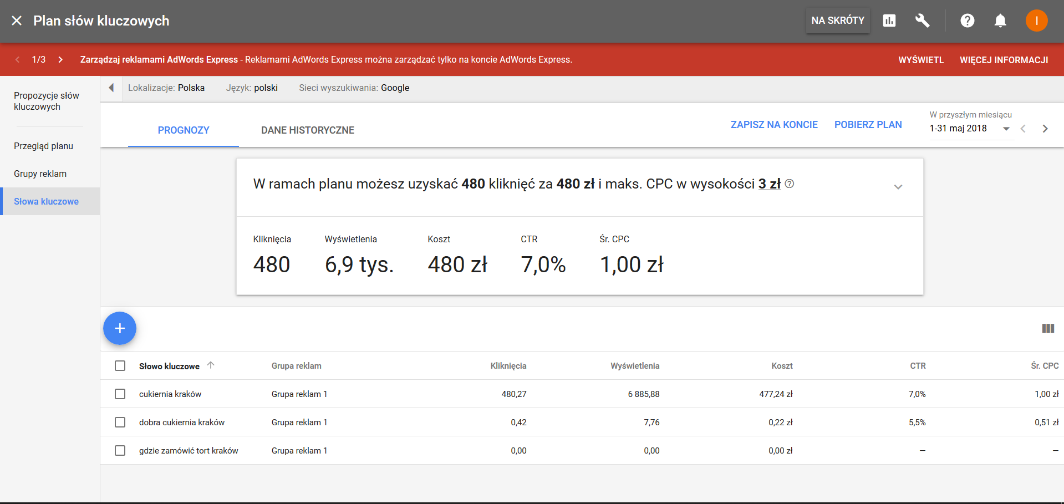Viewport: 1064px width, 504px height.
Task: Collapse the side panel with triangle arrow
Action: click(111, 88)
